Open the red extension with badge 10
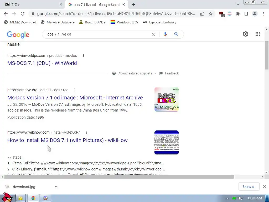Screen dimensions: 269x202 (222, 14)
